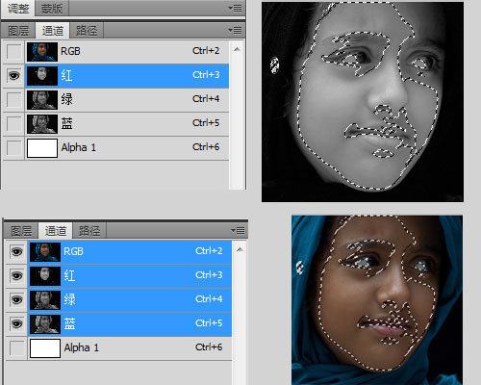Show RGB channel visibility in upper panel
Viewport: 481px width, 385px height.
(13, 52)
